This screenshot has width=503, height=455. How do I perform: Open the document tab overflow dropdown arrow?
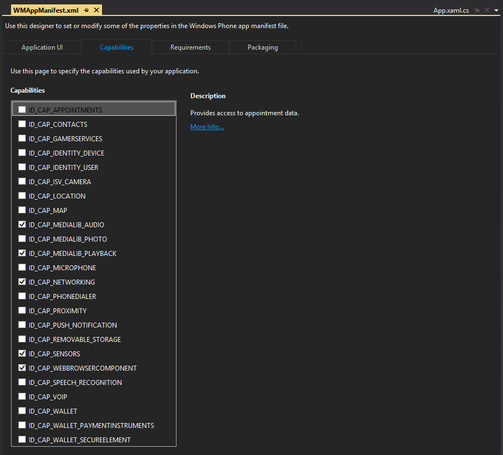[x=496, y=10]
